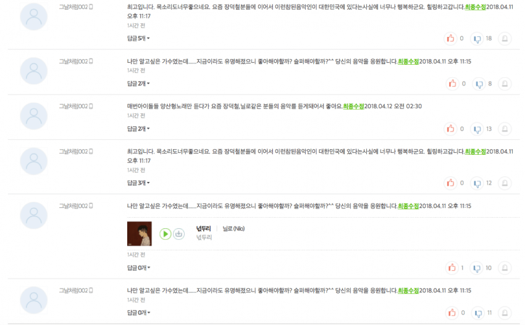Click the thumbs-up showing 1 like
Image resolution: width=525 pixels, height=325 pixels.
[x=452, y=268]
